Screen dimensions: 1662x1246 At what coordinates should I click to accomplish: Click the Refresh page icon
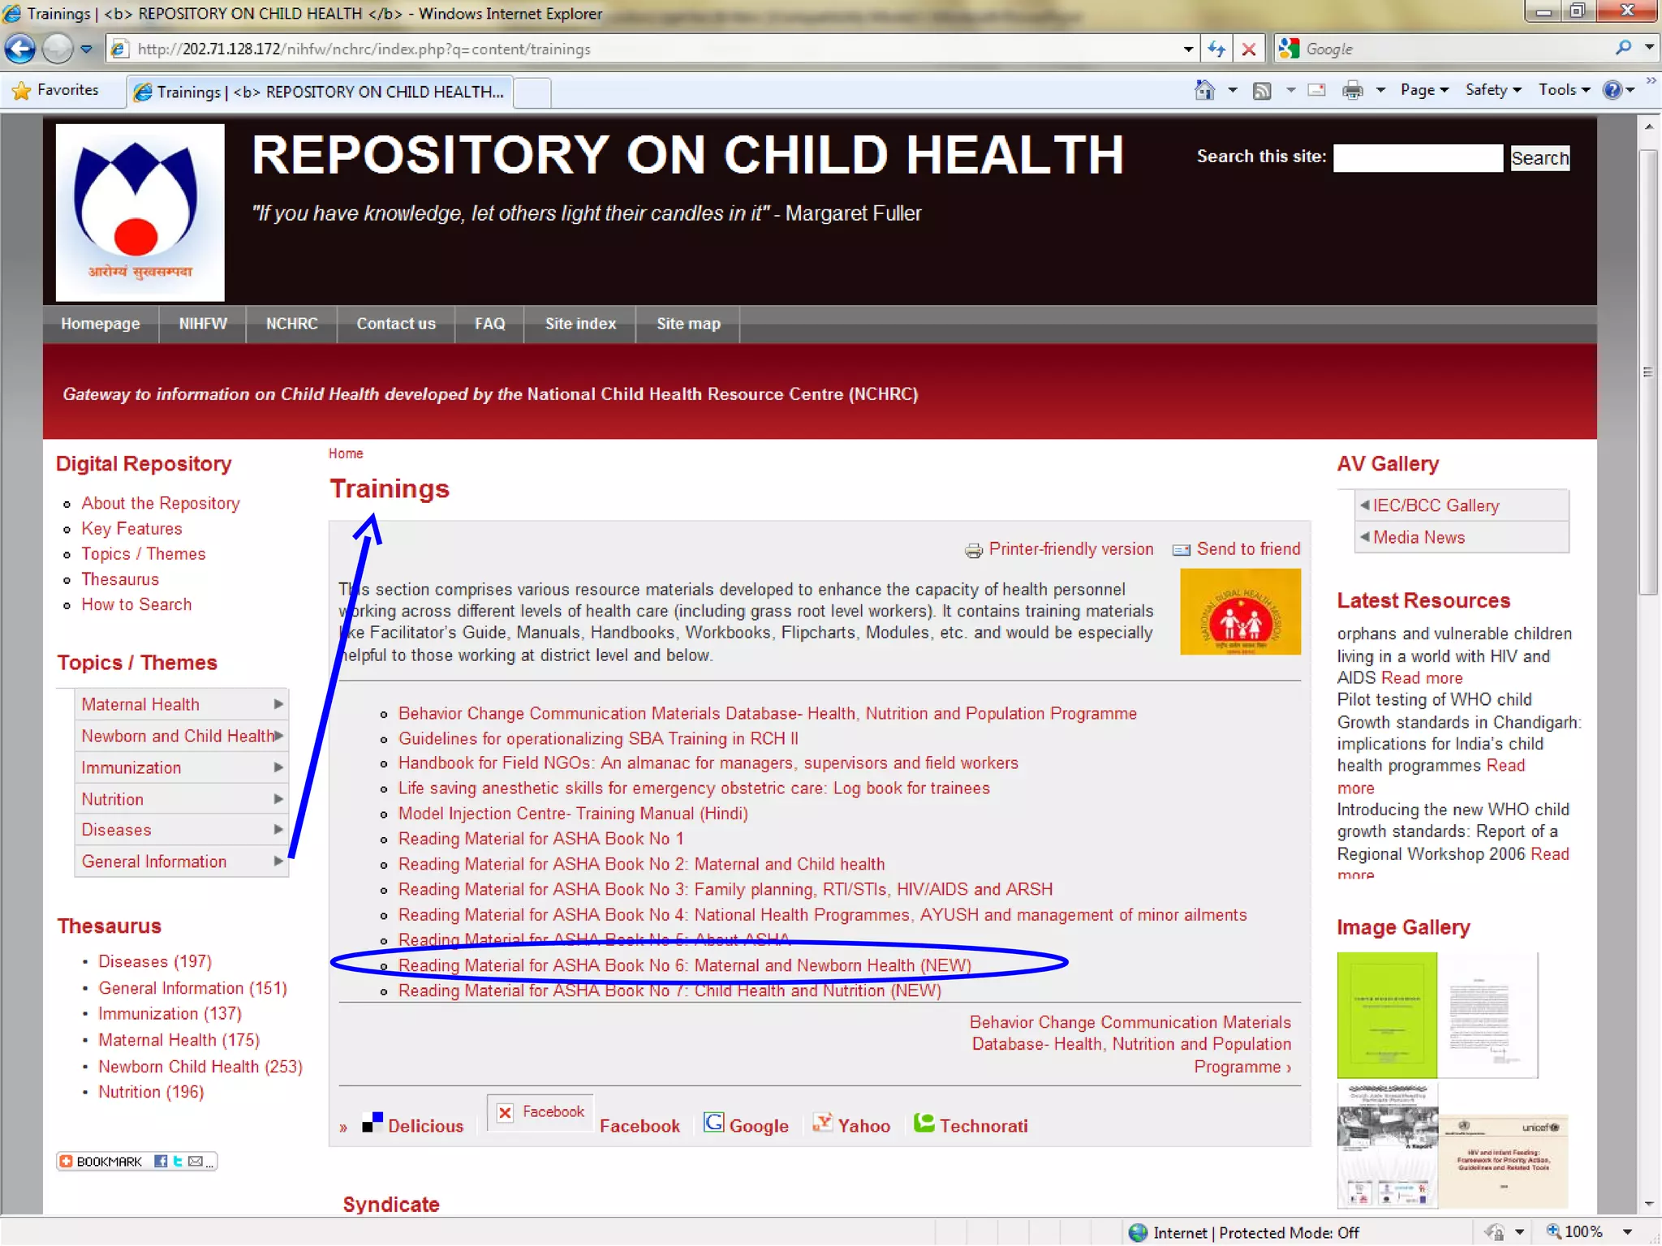click(1216, 49)
